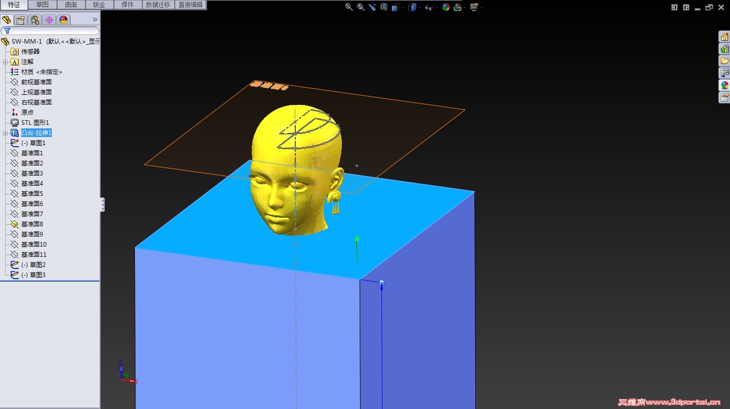Expand the 注解 annotations folder
Screen dimensions: 730x409
pos(6,62)
